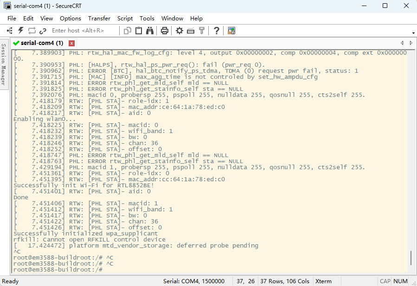The image size is (417, 286).
Task: Click the Disconnect chain-link icon
Action: [x=43, y=31]
